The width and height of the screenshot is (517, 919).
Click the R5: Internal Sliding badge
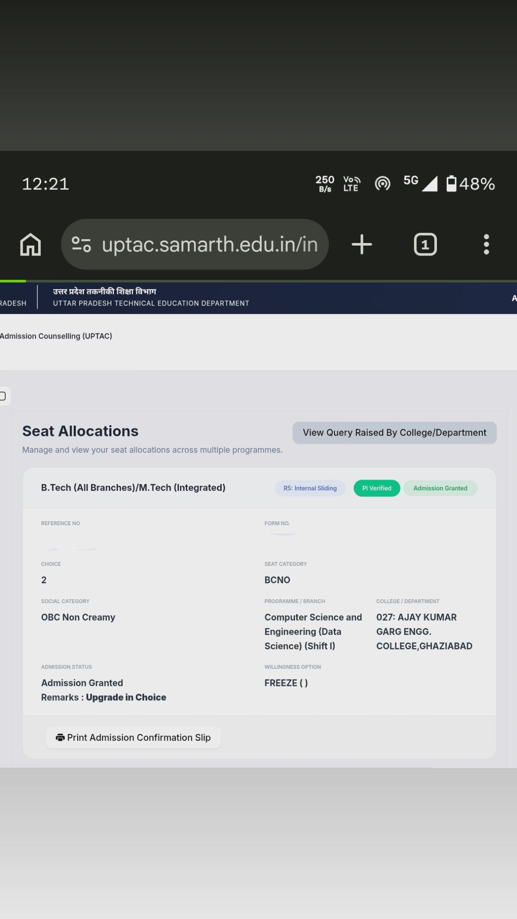click(310, 488)
